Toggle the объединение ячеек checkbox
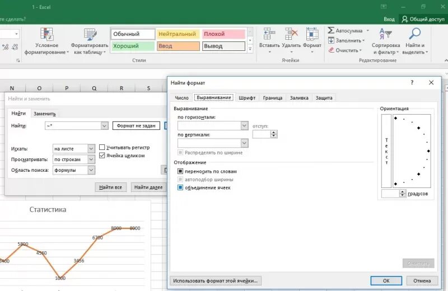This screenshot has width=448, height=291. (x=180, y=187)
